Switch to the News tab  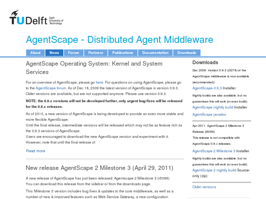tap(54, 53)
